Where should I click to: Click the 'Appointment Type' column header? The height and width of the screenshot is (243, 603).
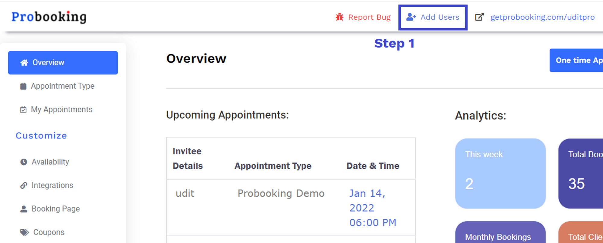pos(273,166)
